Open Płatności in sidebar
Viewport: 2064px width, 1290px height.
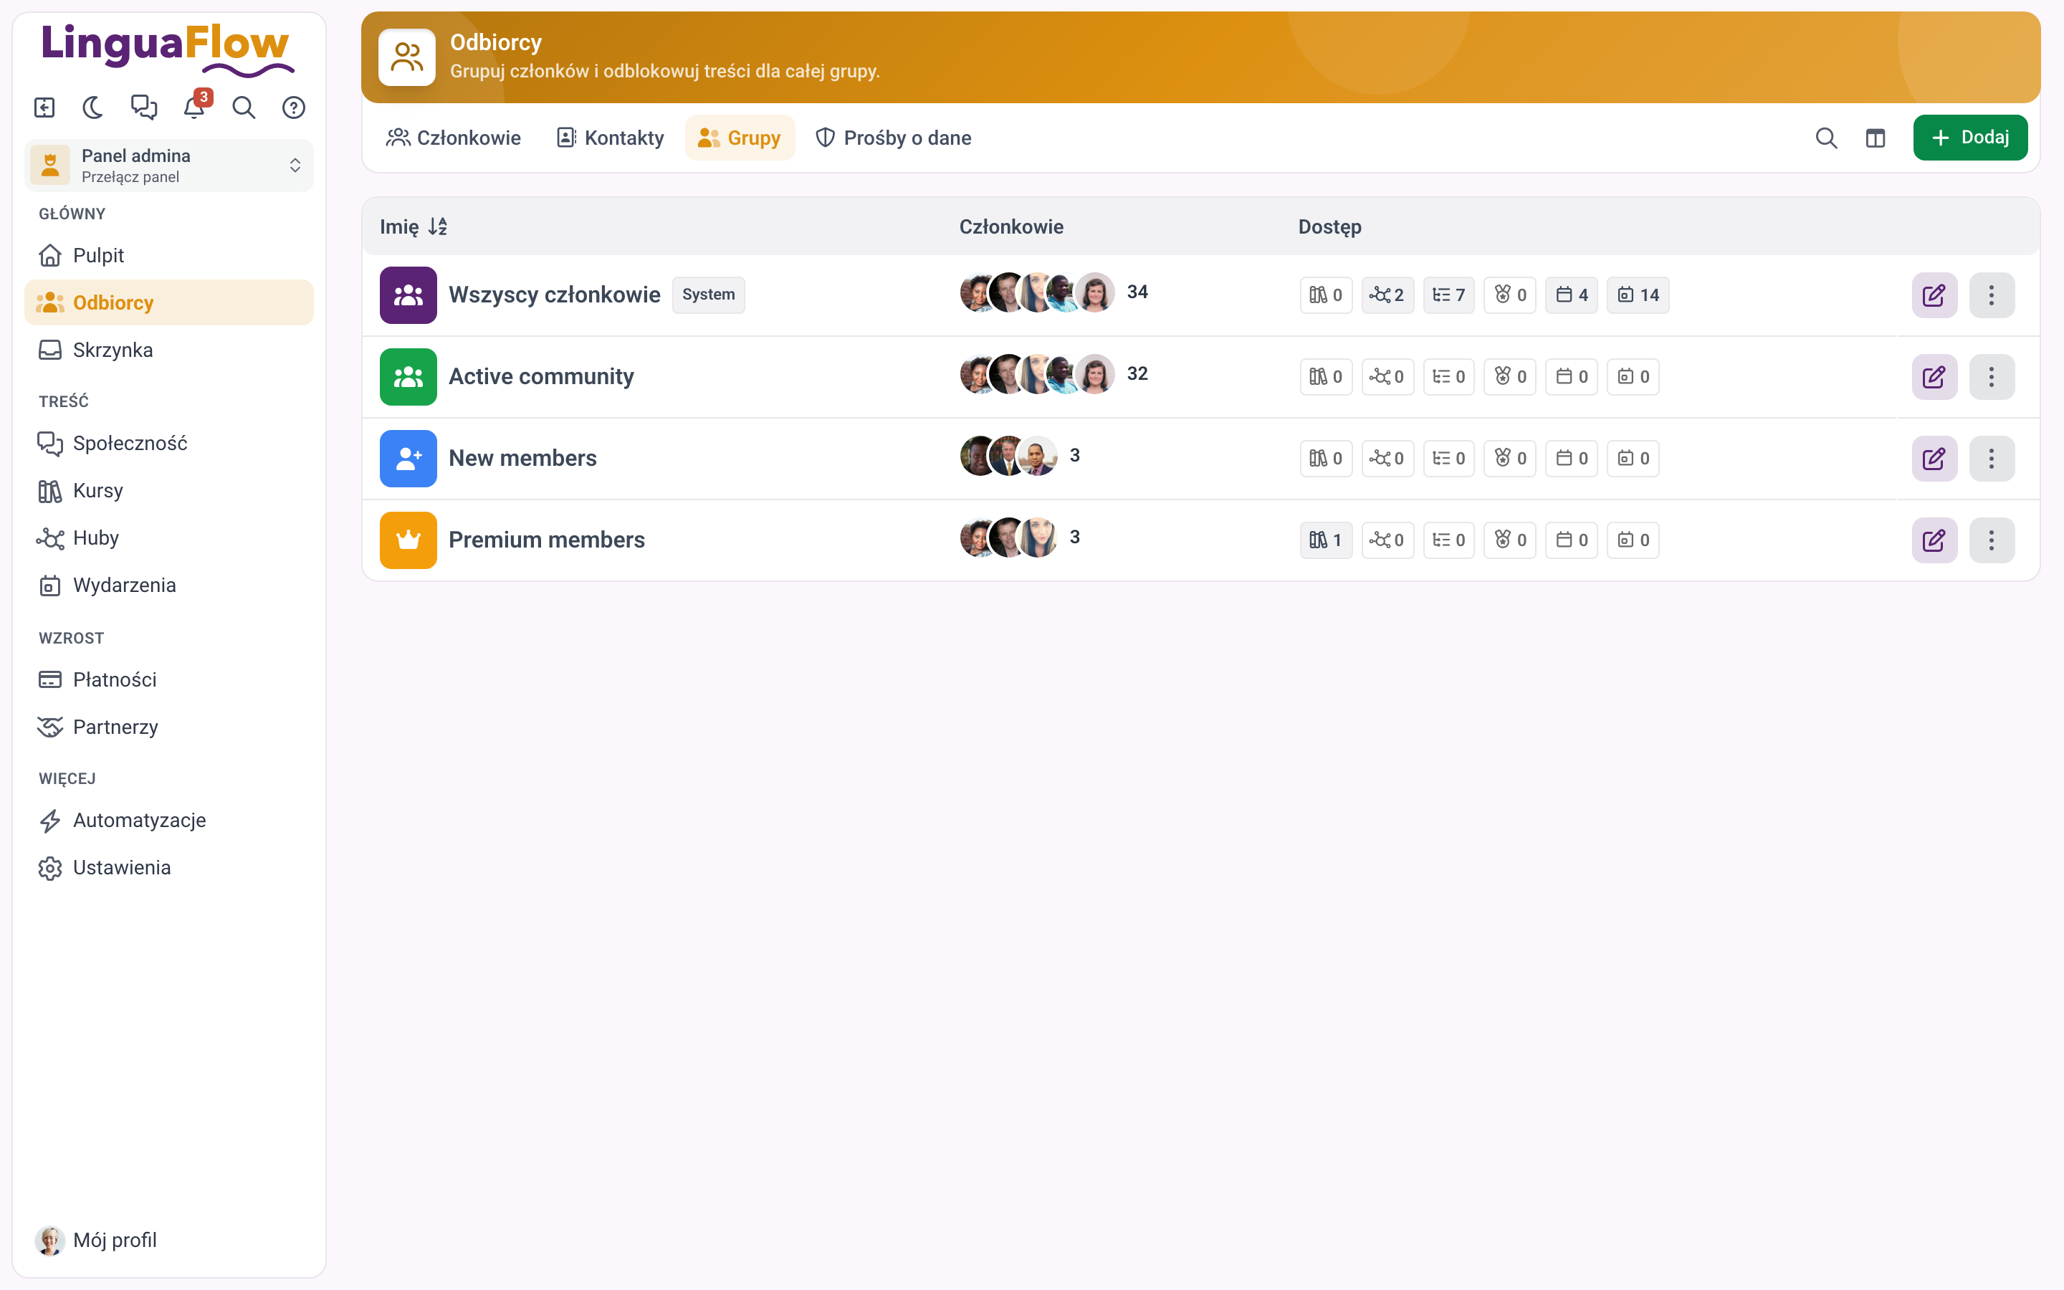pyautogui.click(x=169, y=680)
